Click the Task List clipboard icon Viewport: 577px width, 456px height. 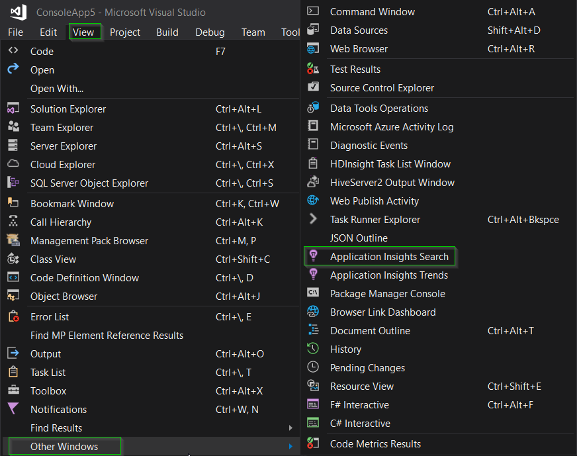(13, 371)
